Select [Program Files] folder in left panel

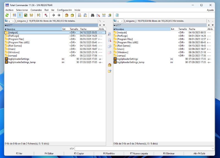pyautogui.click(x=55, y=39)
